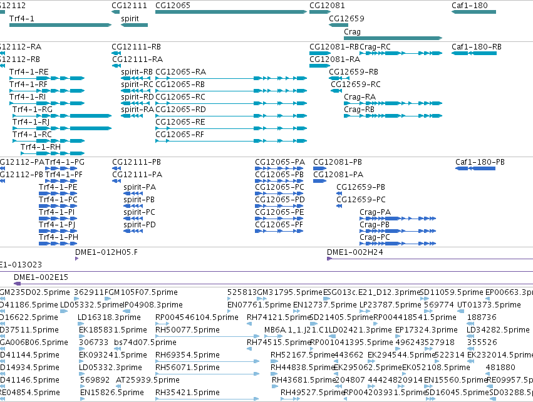The width and height of the screenshot is (533, 402).
Task: Select the DME1-002H24 feature label
Action: (x=355, y=252)
